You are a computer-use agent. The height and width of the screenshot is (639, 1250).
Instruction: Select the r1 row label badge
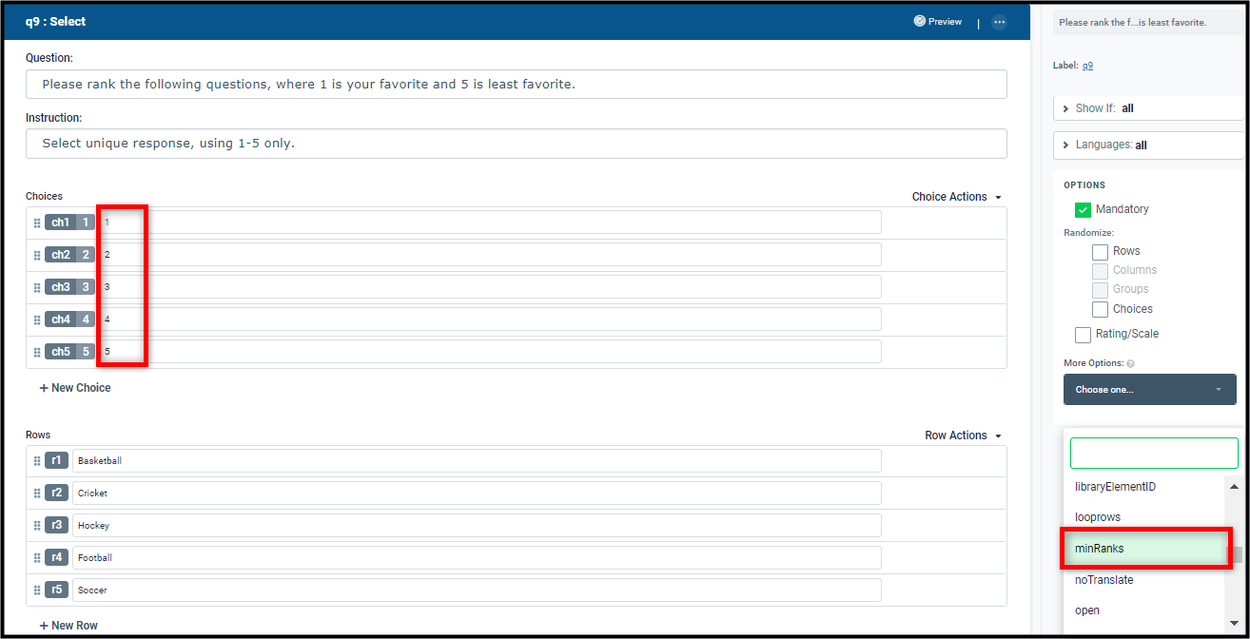[x=57, y=460]
